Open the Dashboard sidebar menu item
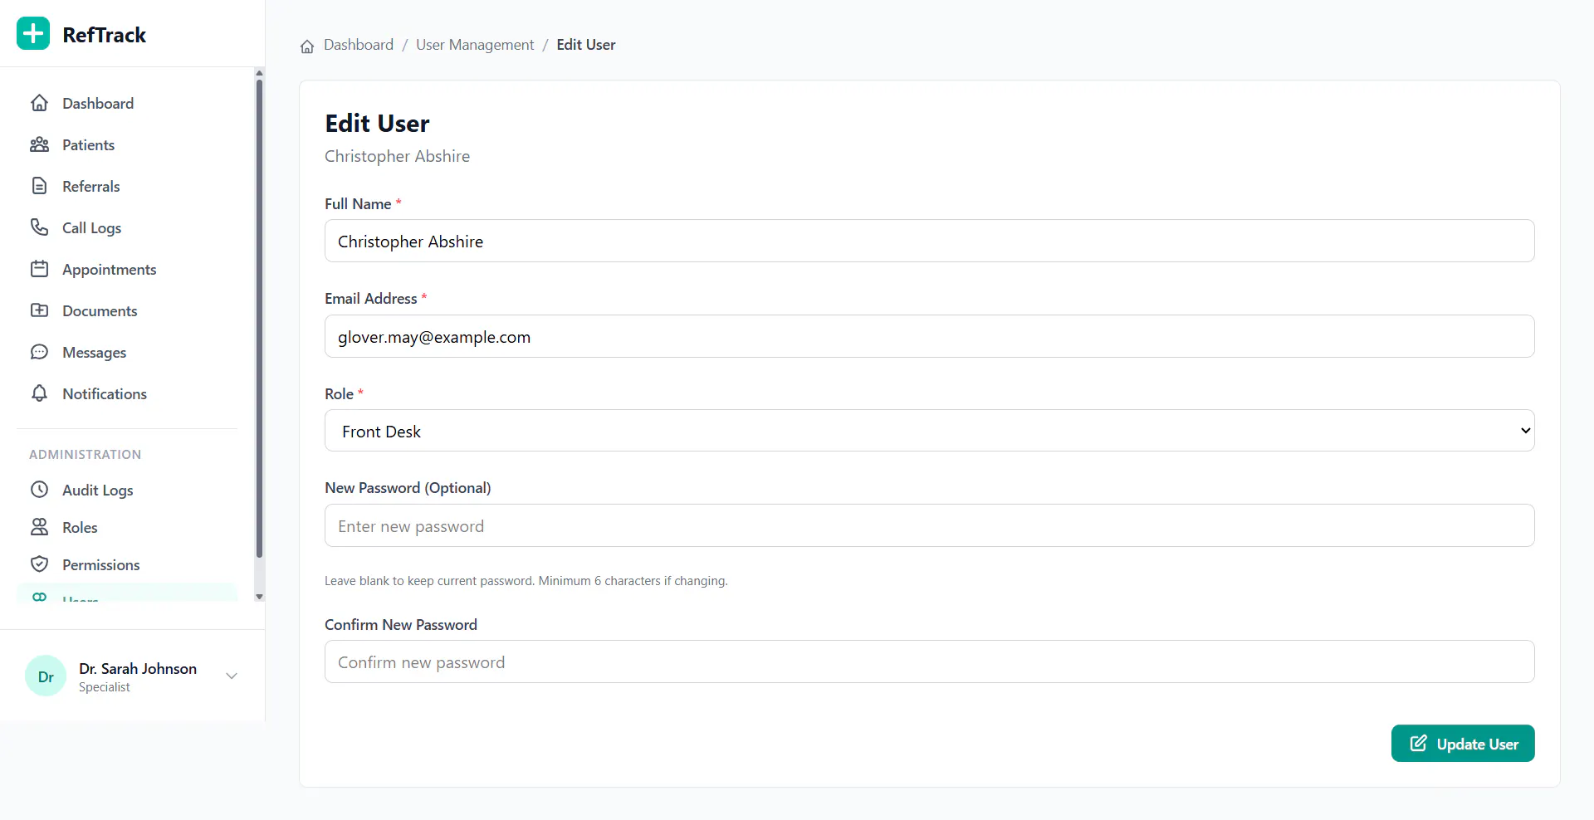 [127, 103]
